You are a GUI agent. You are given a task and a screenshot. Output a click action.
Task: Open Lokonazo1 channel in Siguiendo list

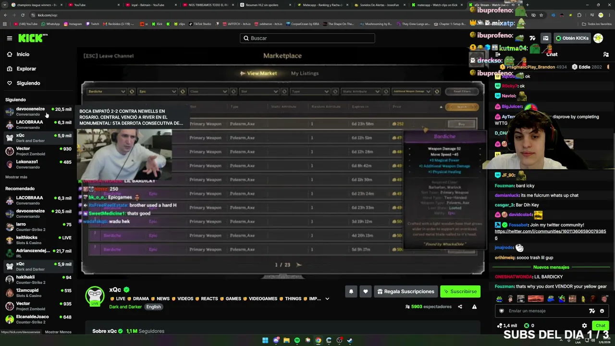click(38, 164)
